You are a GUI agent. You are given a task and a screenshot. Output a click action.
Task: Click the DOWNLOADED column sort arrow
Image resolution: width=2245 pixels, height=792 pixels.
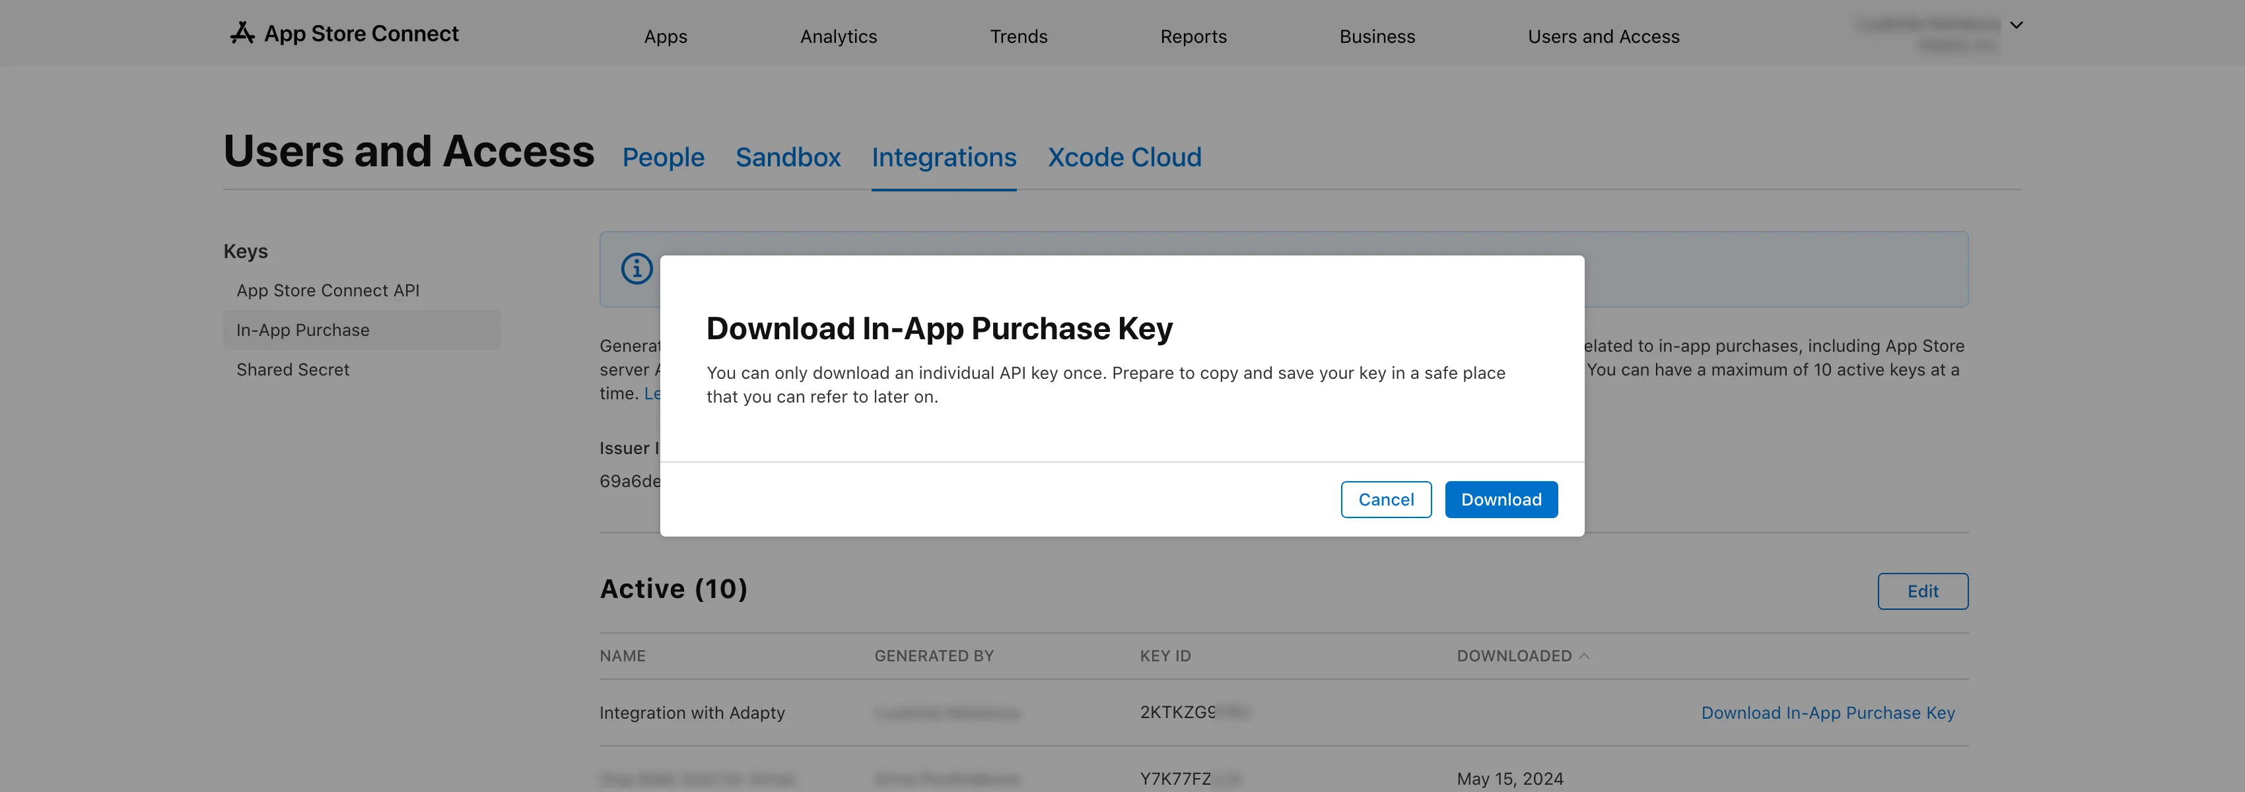(x=1585, y=655)
